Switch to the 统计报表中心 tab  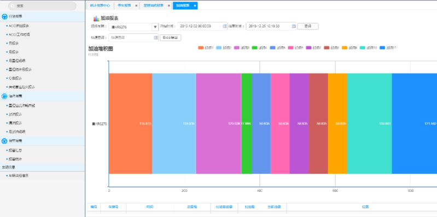point(100,5)
